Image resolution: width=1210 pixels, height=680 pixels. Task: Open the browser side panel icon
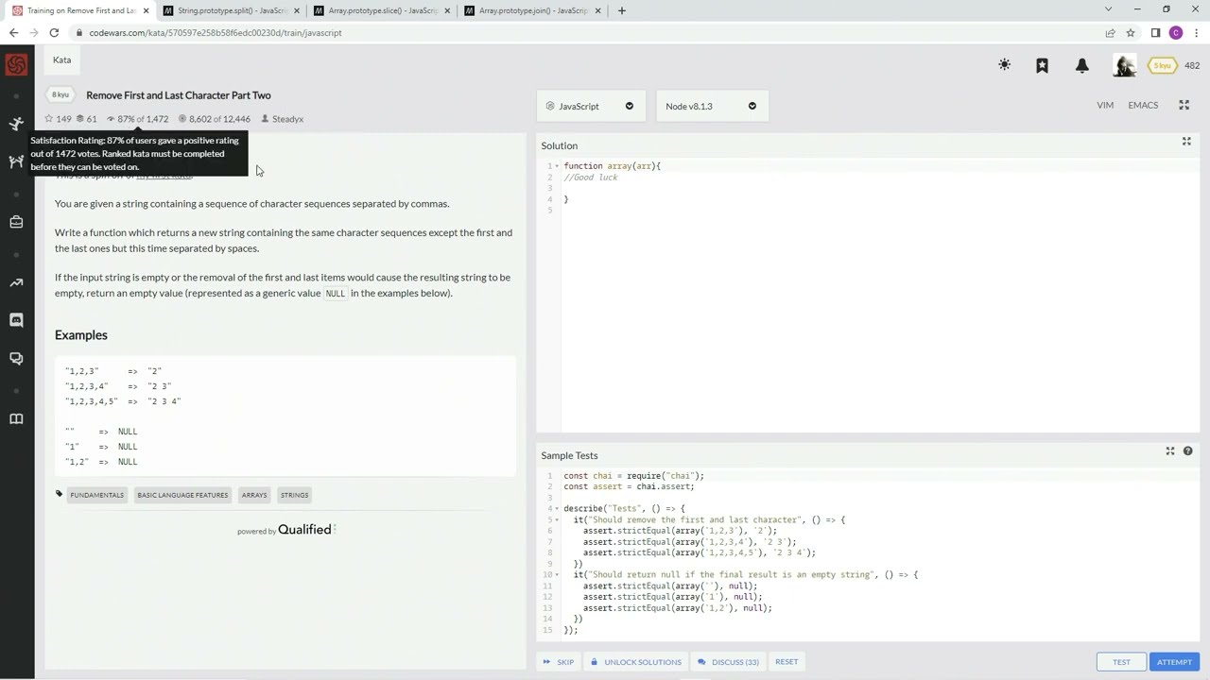(1155, 32)
